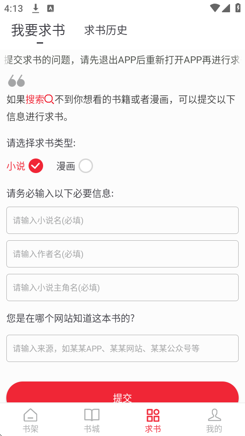Tap the 求书 grid icon in bottom bar
Image resolution: width=245 pixels, height=436 pixels.
coord(153,415)
